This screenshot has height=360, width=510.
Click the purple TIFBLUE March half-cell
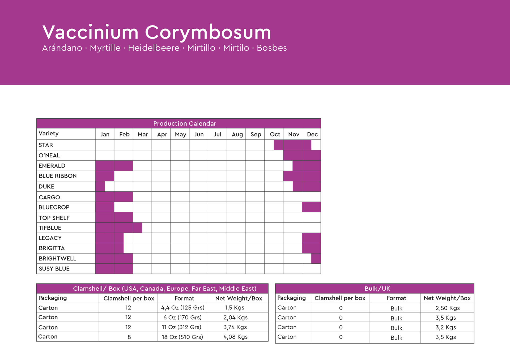tap(138, 228)
